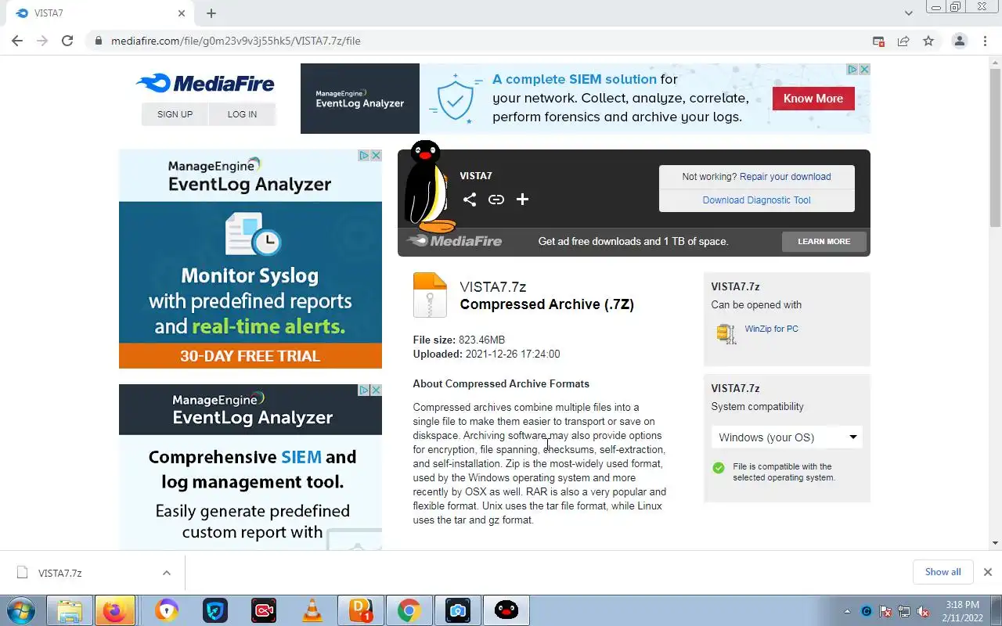1002x626 pixels.
Task: Click the browser forward arrow
Action: 42,41
